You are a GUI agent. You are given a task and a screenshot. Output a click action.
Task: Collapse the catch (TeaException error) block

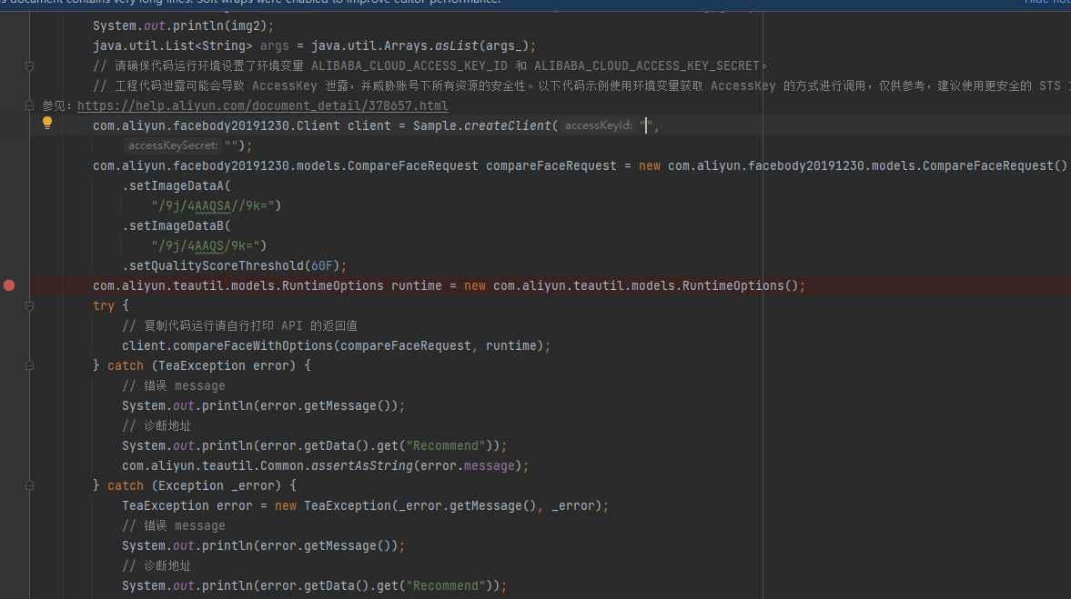pos(29,365)
